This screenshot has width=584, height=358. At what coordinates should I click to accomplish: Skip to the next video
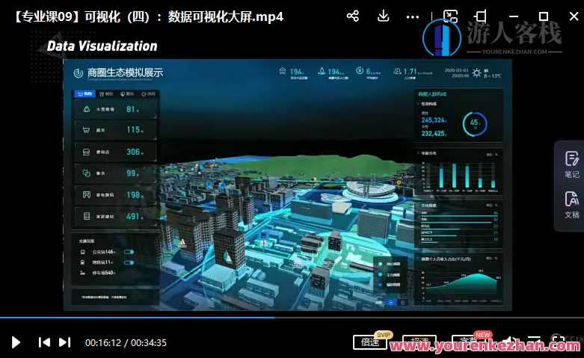pos(65,342)
